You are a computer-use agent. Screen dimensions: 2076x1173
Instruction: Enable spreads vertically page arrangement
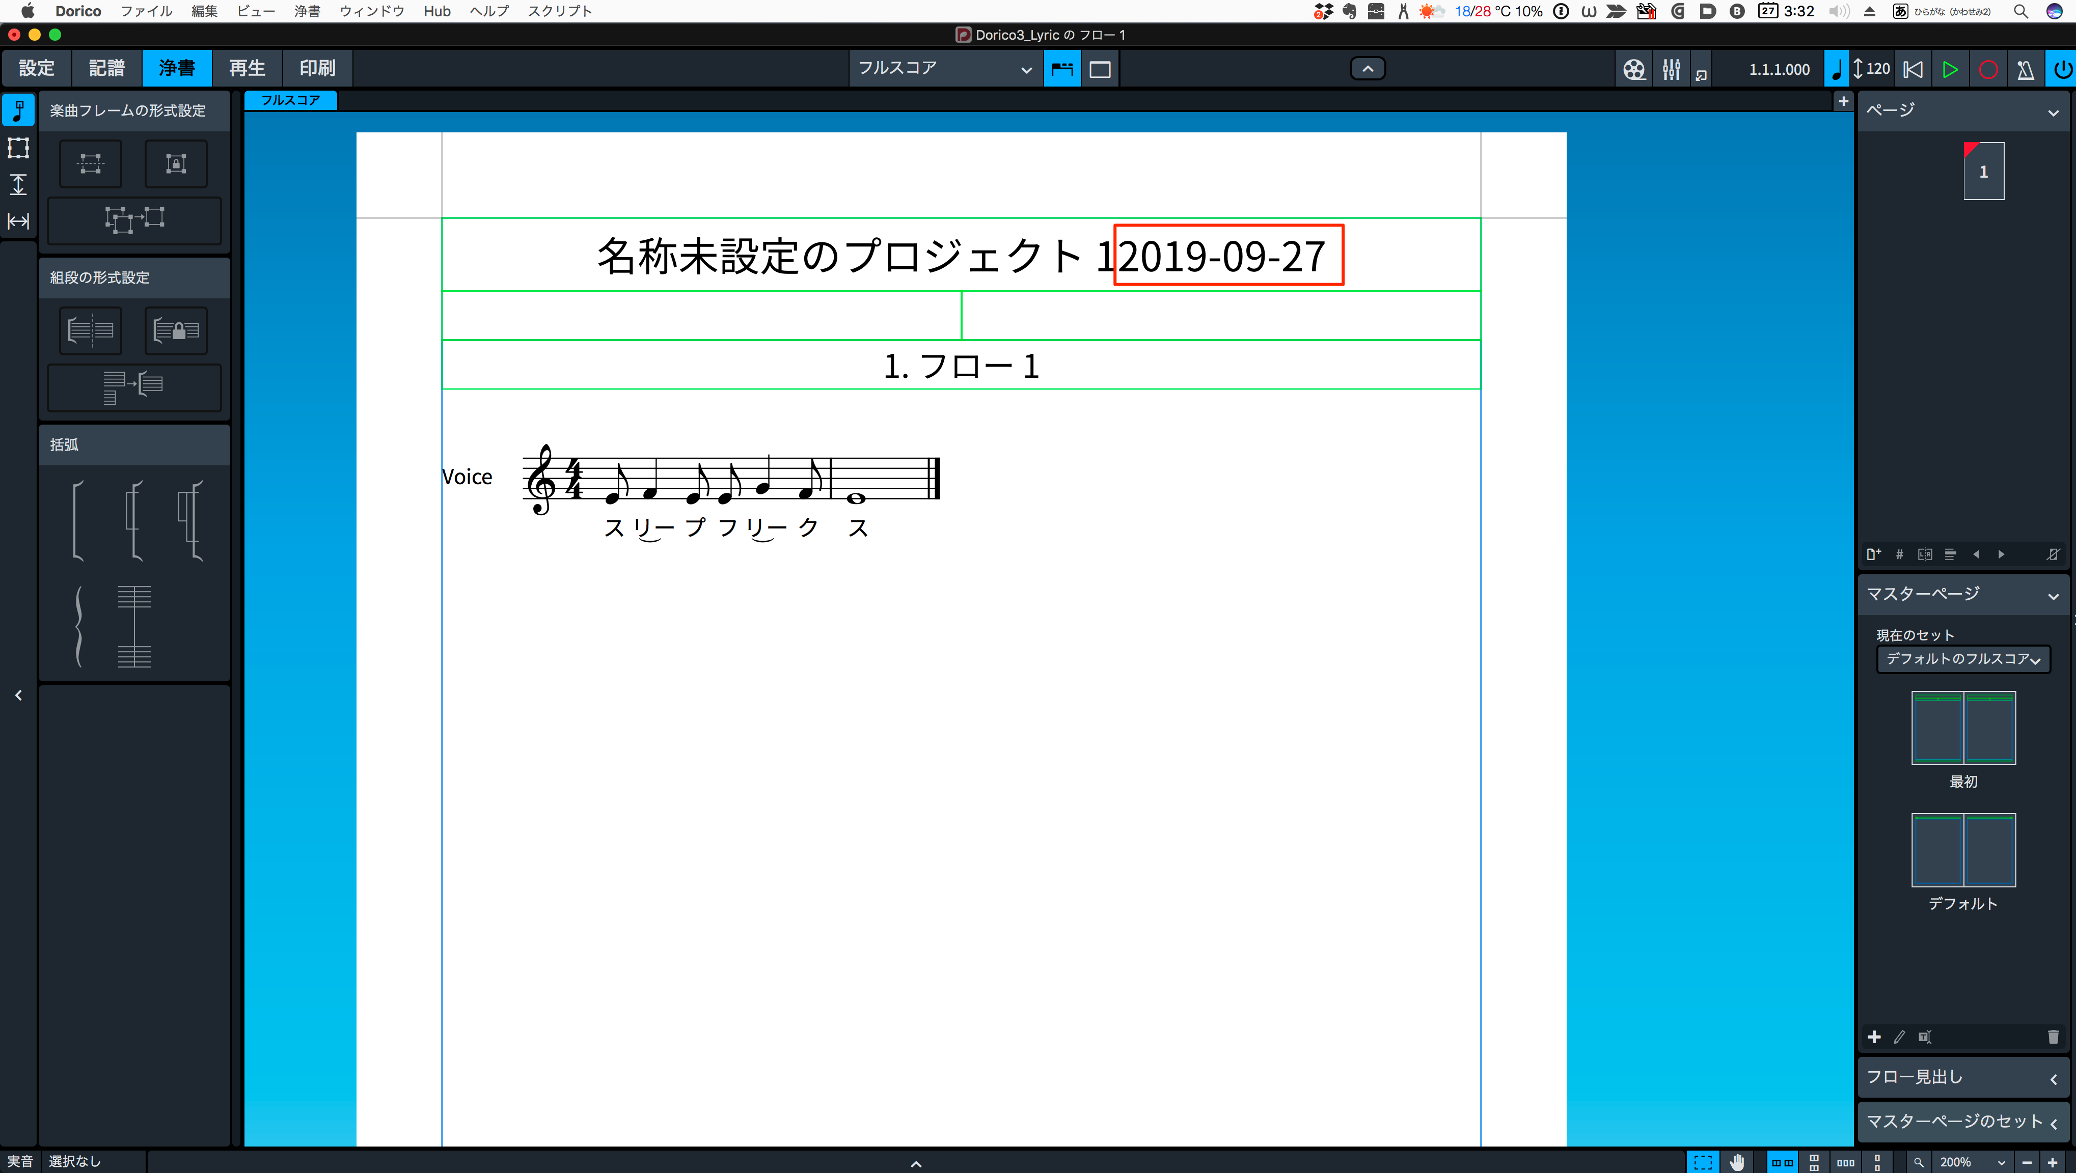1813,1162
